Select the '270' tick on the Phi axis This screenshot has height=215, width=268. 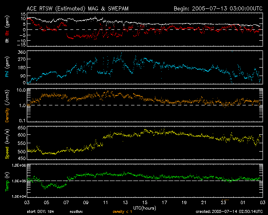click(x=22, y=59)
